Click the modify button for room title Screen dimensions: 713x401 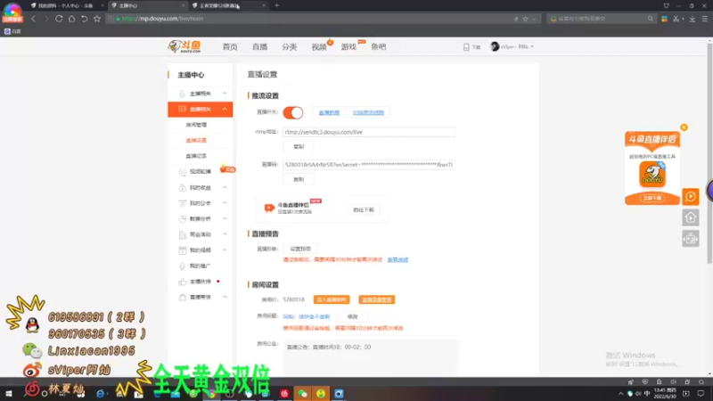(352, 316)
